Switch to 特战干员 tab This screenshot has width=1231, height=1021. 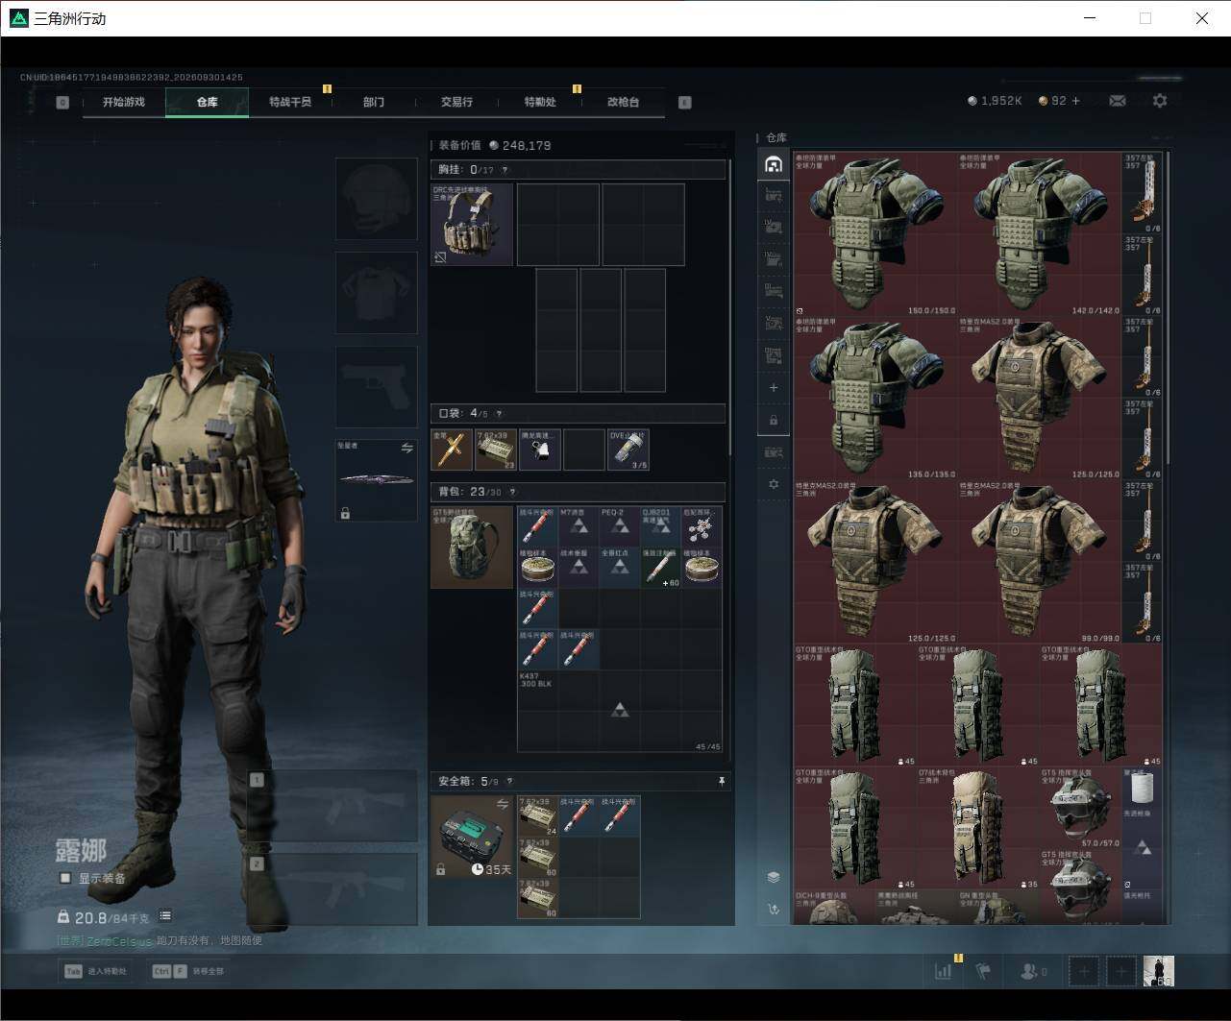tap(290, 102)
